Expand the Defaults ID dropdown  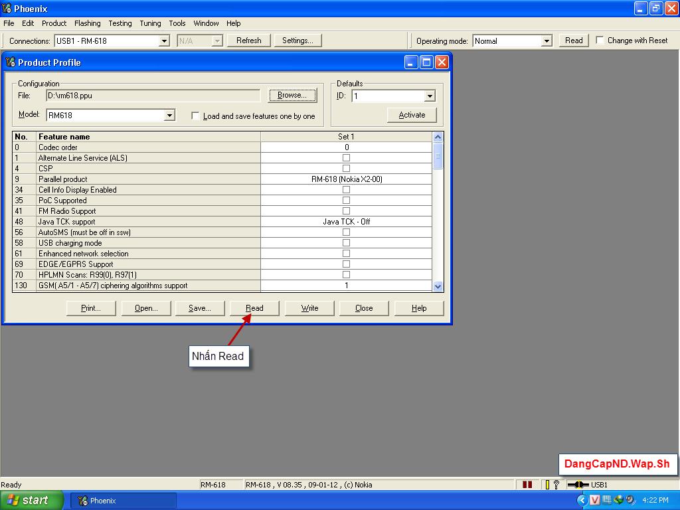[x=430, y=96]
